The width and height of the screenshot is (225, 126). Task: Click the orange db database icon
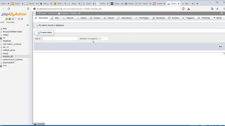(x=1, y=38)
